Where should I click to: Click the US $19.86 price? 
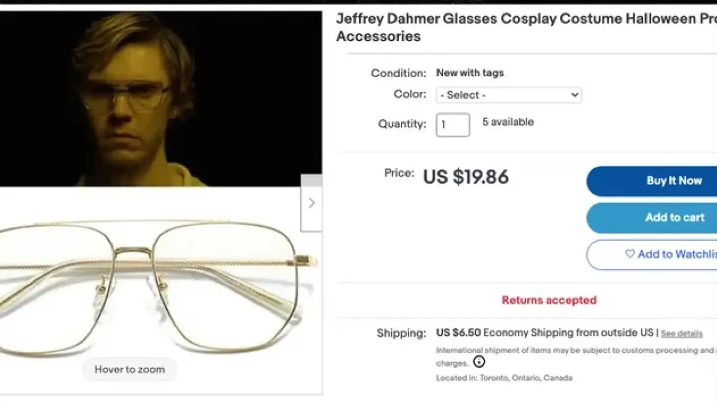(x=465, y=177)
